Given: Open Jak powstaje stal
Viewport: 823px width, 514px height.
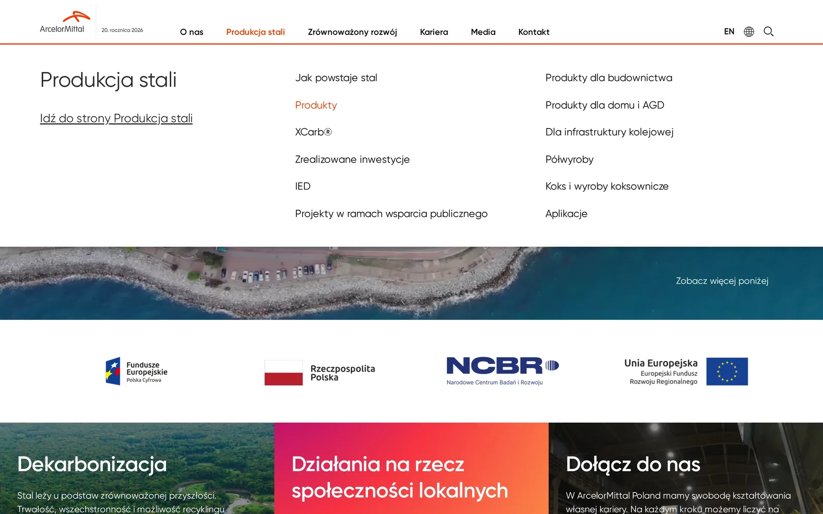Looking at the screenshot, I should point(336,78).
